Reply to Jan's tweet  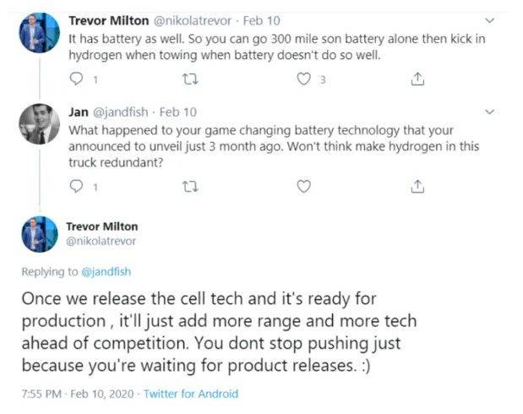point(77,186)
